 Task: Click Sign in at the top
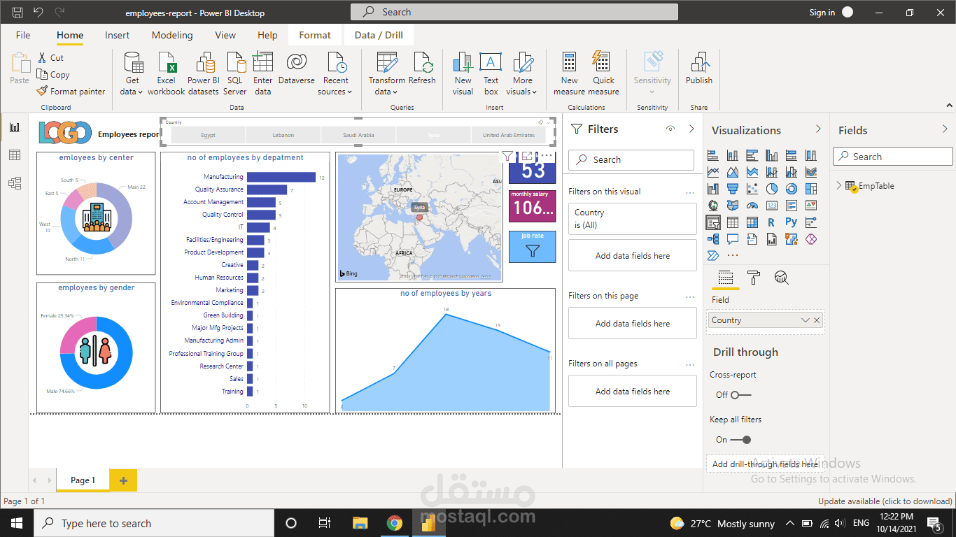(x=822, y=13)
